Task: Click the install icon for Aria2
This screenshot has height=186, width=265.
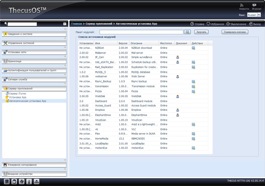Action: (x=193, y=124)
